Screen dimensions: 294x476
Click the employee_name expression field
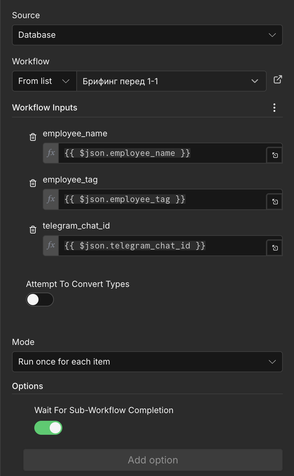click(x=161, y=153)
